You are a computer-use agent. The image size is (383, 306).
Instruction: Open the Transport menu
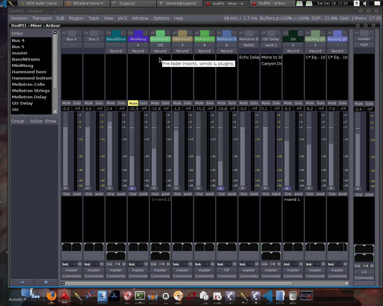tap(42, 18)
